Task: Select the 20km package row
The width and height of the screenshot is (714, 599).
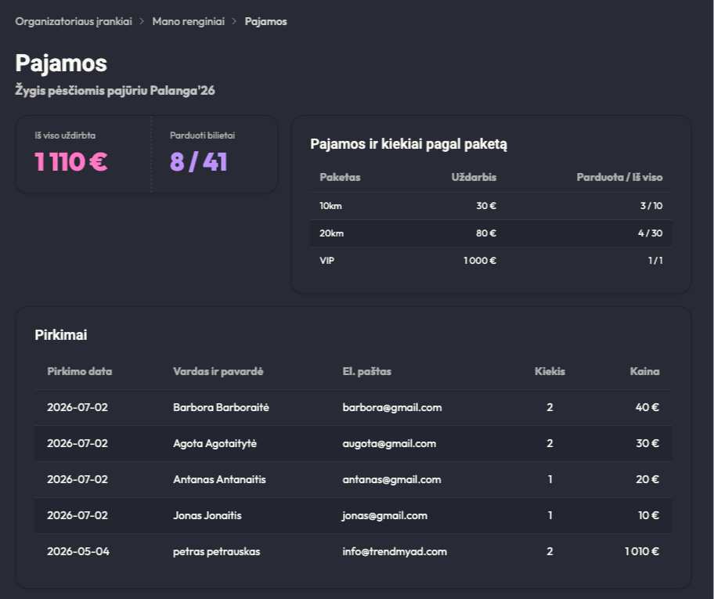Action: pyautogui.click(x=491, y=233)
